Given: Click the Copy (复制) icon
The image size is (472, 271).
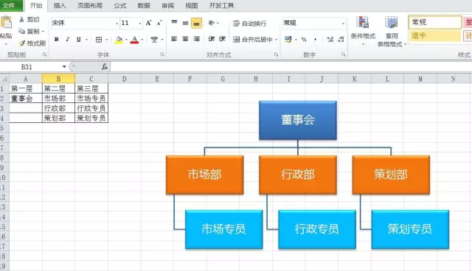Looking at the screenshot, I should (x=21, y=31).
